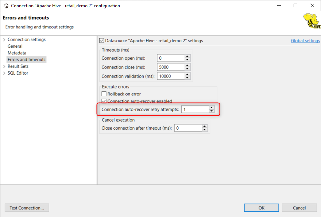Disable Connection auto-recover enabled

tap(104, 101)
